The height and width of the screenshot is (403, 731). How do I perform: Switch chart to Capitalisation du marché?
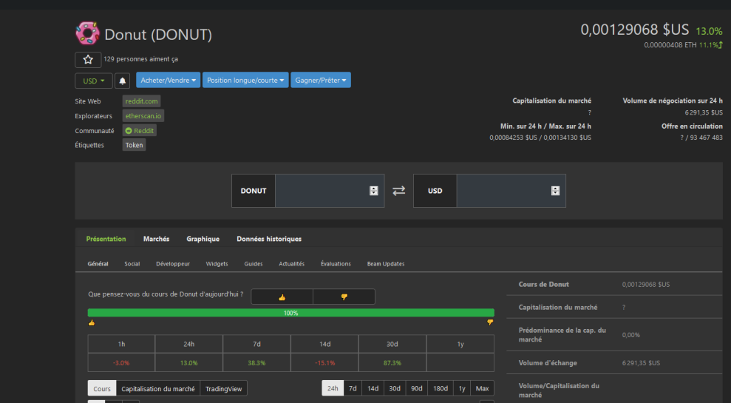click(158, 388)
